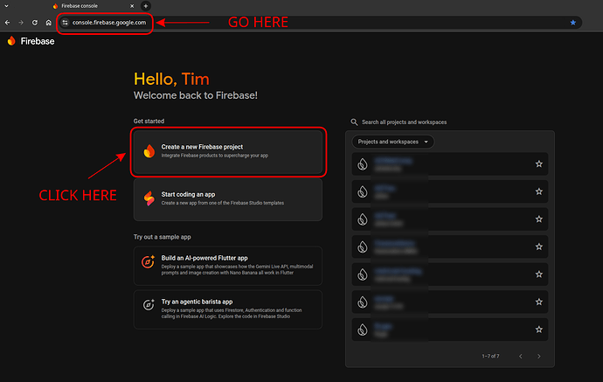
Task: Favorite the fourth project using its star
Action: [x=538, y=247]
